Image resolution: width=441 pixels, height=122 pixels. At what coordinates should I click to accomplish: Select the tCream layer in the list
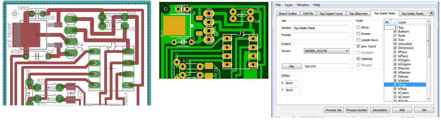coord(403,93)
